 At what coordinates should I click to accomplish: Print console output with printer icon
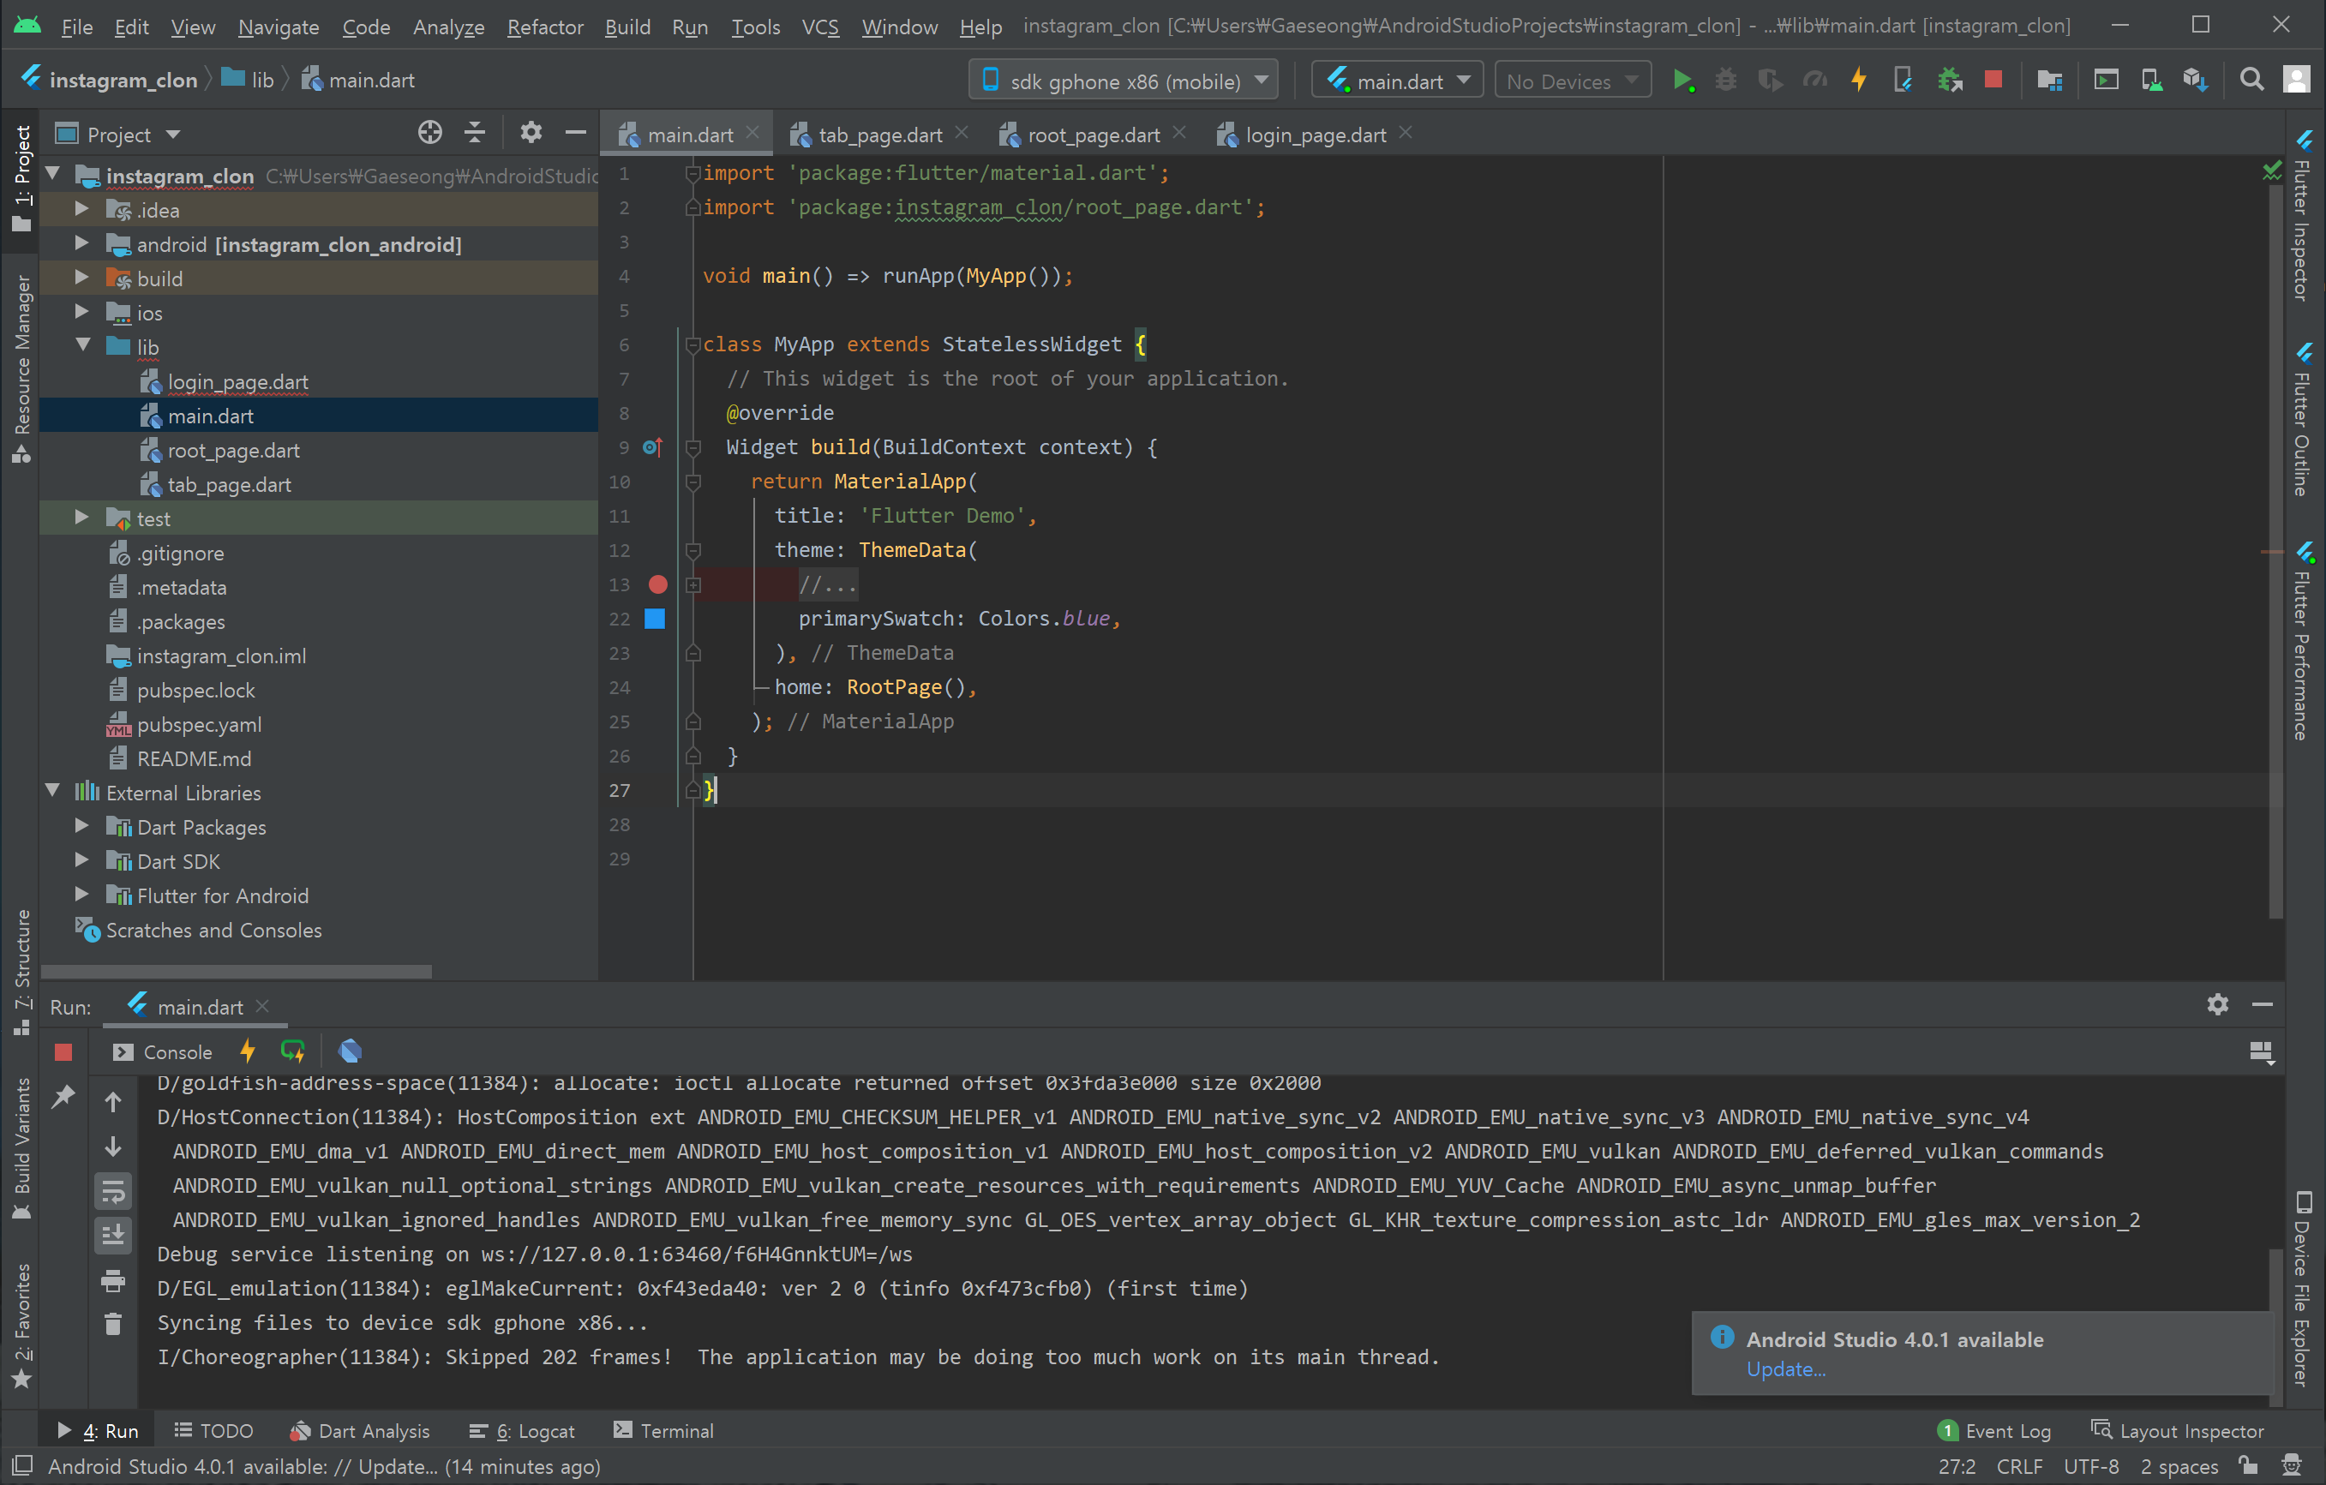point(113,1281)
